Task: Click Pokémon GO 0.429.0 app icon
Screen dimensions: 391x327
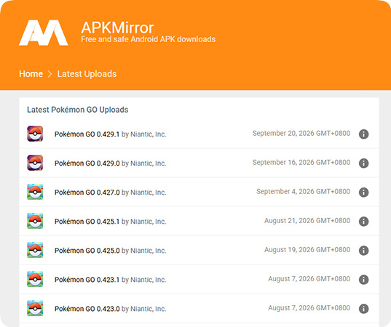Action: (x=35, y=163)
